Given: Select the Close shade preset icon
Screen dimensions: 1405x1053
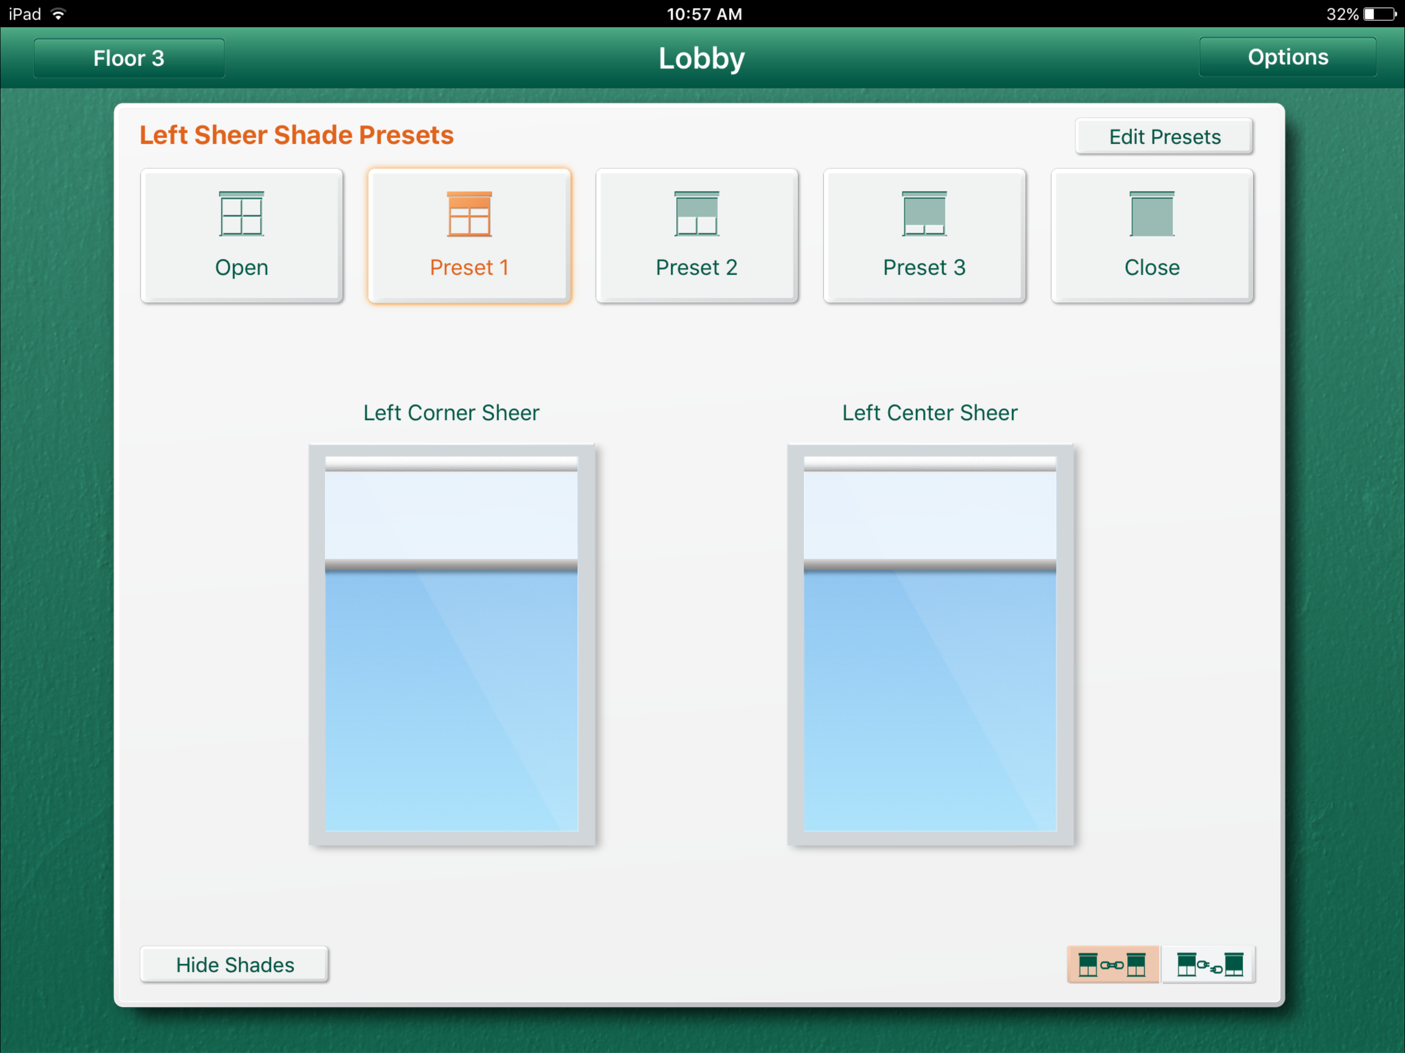Looking at the screenshot, I should click(1152, 214).
